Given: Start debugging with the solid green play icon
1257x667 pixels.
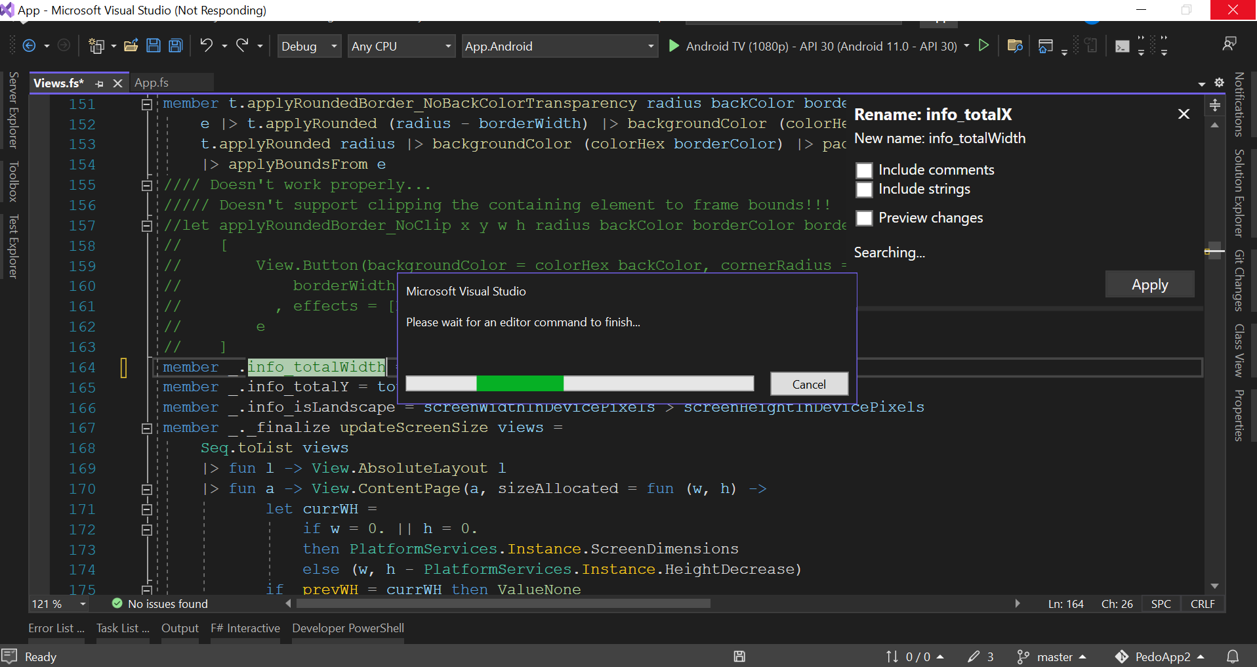Looking at the screenshot, I should point(674,46).
